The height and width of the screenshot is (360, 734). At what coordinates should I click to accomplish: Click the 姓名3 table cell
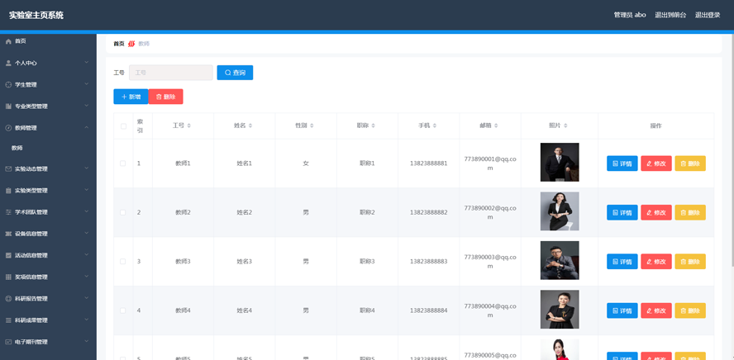245,262
